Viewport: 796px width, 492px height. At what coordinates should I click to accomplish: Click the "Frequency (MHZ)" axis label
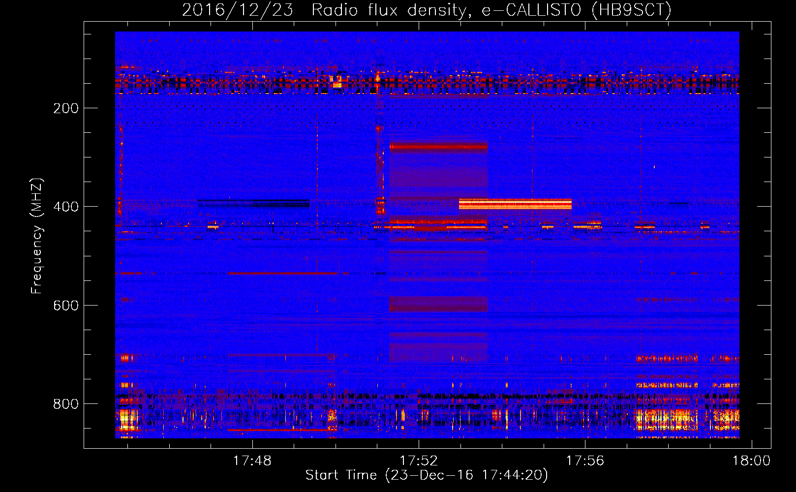coord(37,236)
